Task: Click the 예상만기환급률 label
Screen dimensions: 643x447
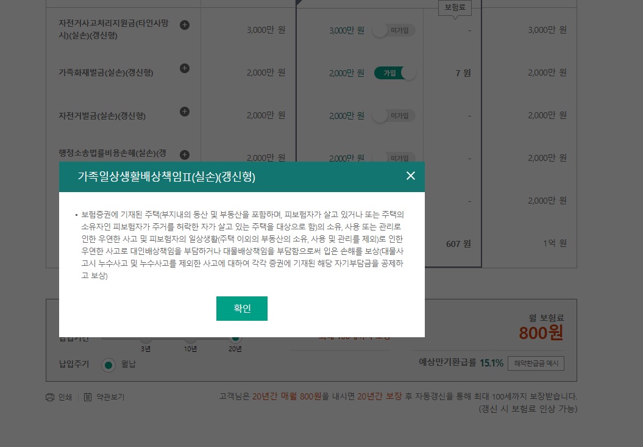Action: click(447, 362)
